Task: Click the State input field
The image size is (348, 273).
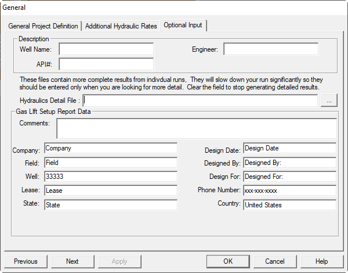Action: coord(111,204)
